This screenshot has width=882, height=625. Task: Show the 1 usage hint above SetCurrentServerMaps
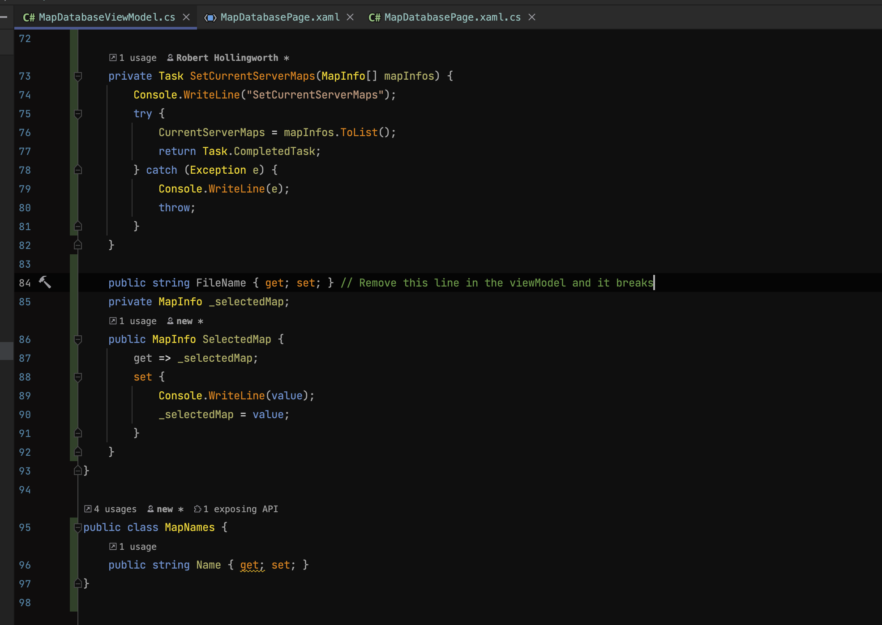(133, 58)
